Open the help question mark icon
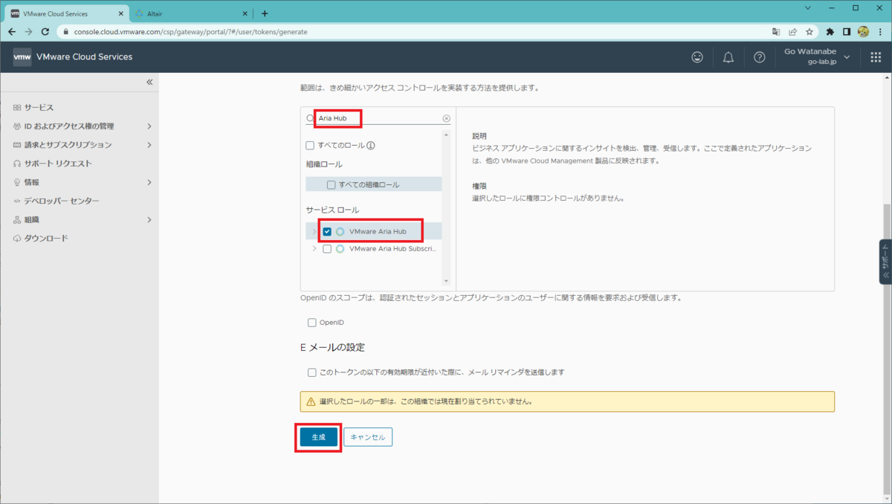This screenshot has width=892, height=504. (x=759, y=57)
